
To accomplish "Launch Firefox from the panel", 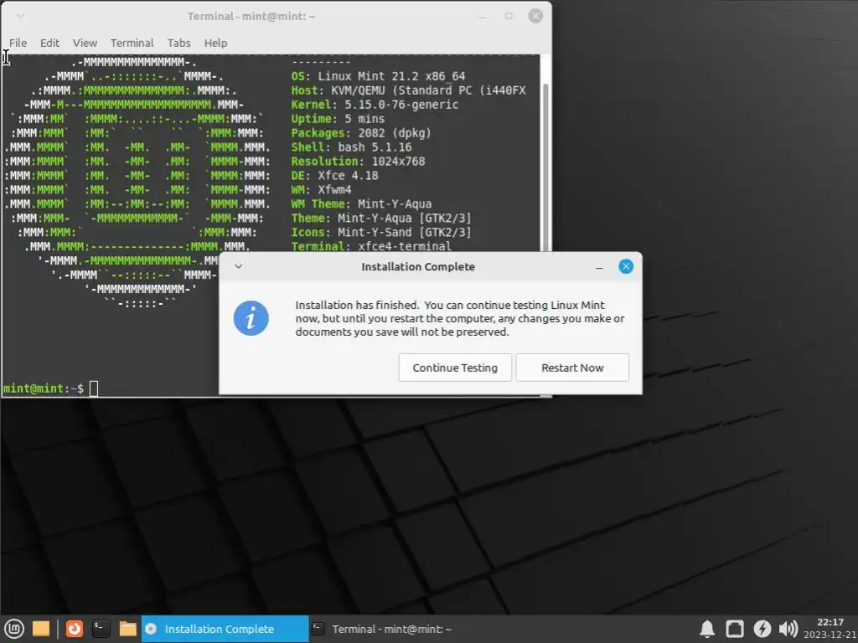I will click(75, 629).
